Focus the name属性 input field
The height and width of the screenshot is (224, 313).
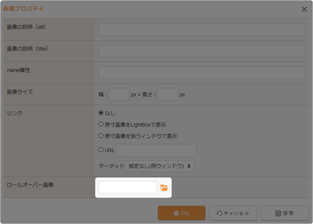(202, 73)
